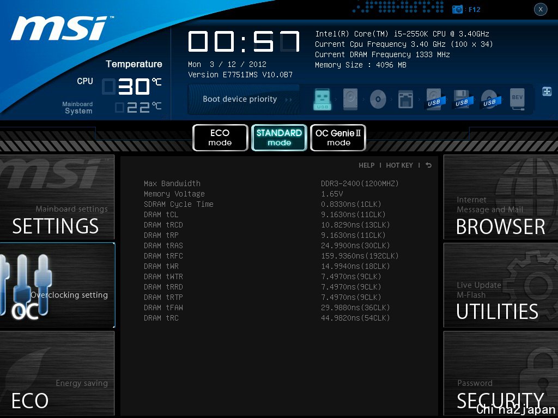Select the USB hard disk boot device icon
Screen dimensions: 558x418
pyautogui.click(x=434, y=99)
